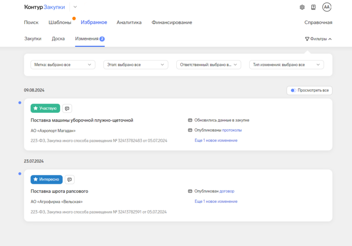Screen dimensions: 352x246
Task: Open comment icon next to Интересно label
Action: [x=69, y=179]
